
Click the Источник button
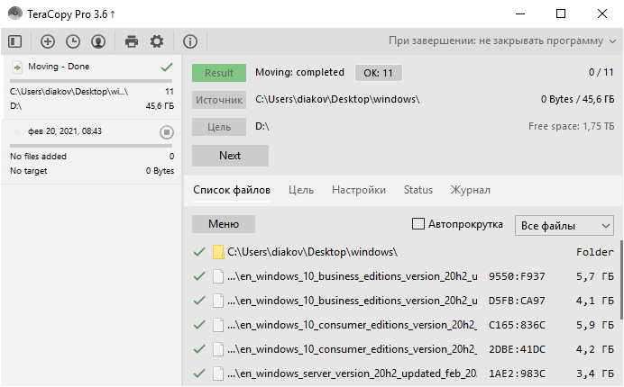point(218,100)
